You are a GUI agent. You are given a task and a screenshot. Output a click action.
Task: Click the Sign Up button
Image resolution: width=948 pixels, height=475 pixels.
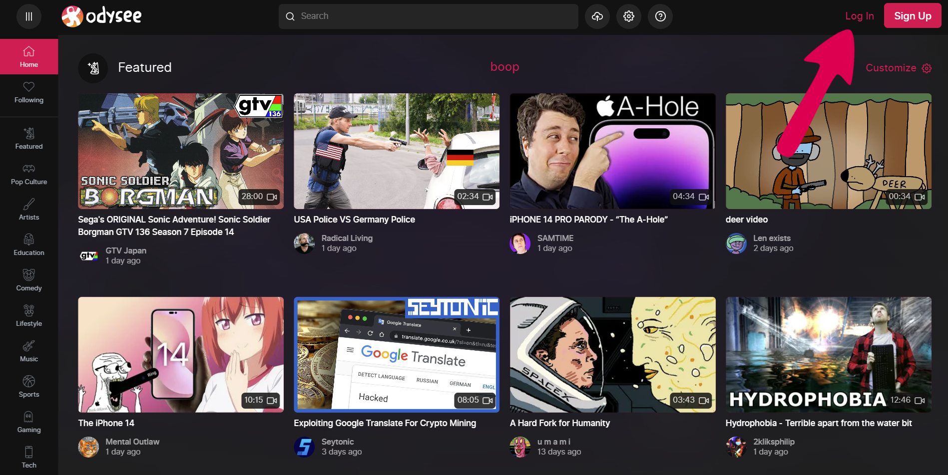point(913,16)
